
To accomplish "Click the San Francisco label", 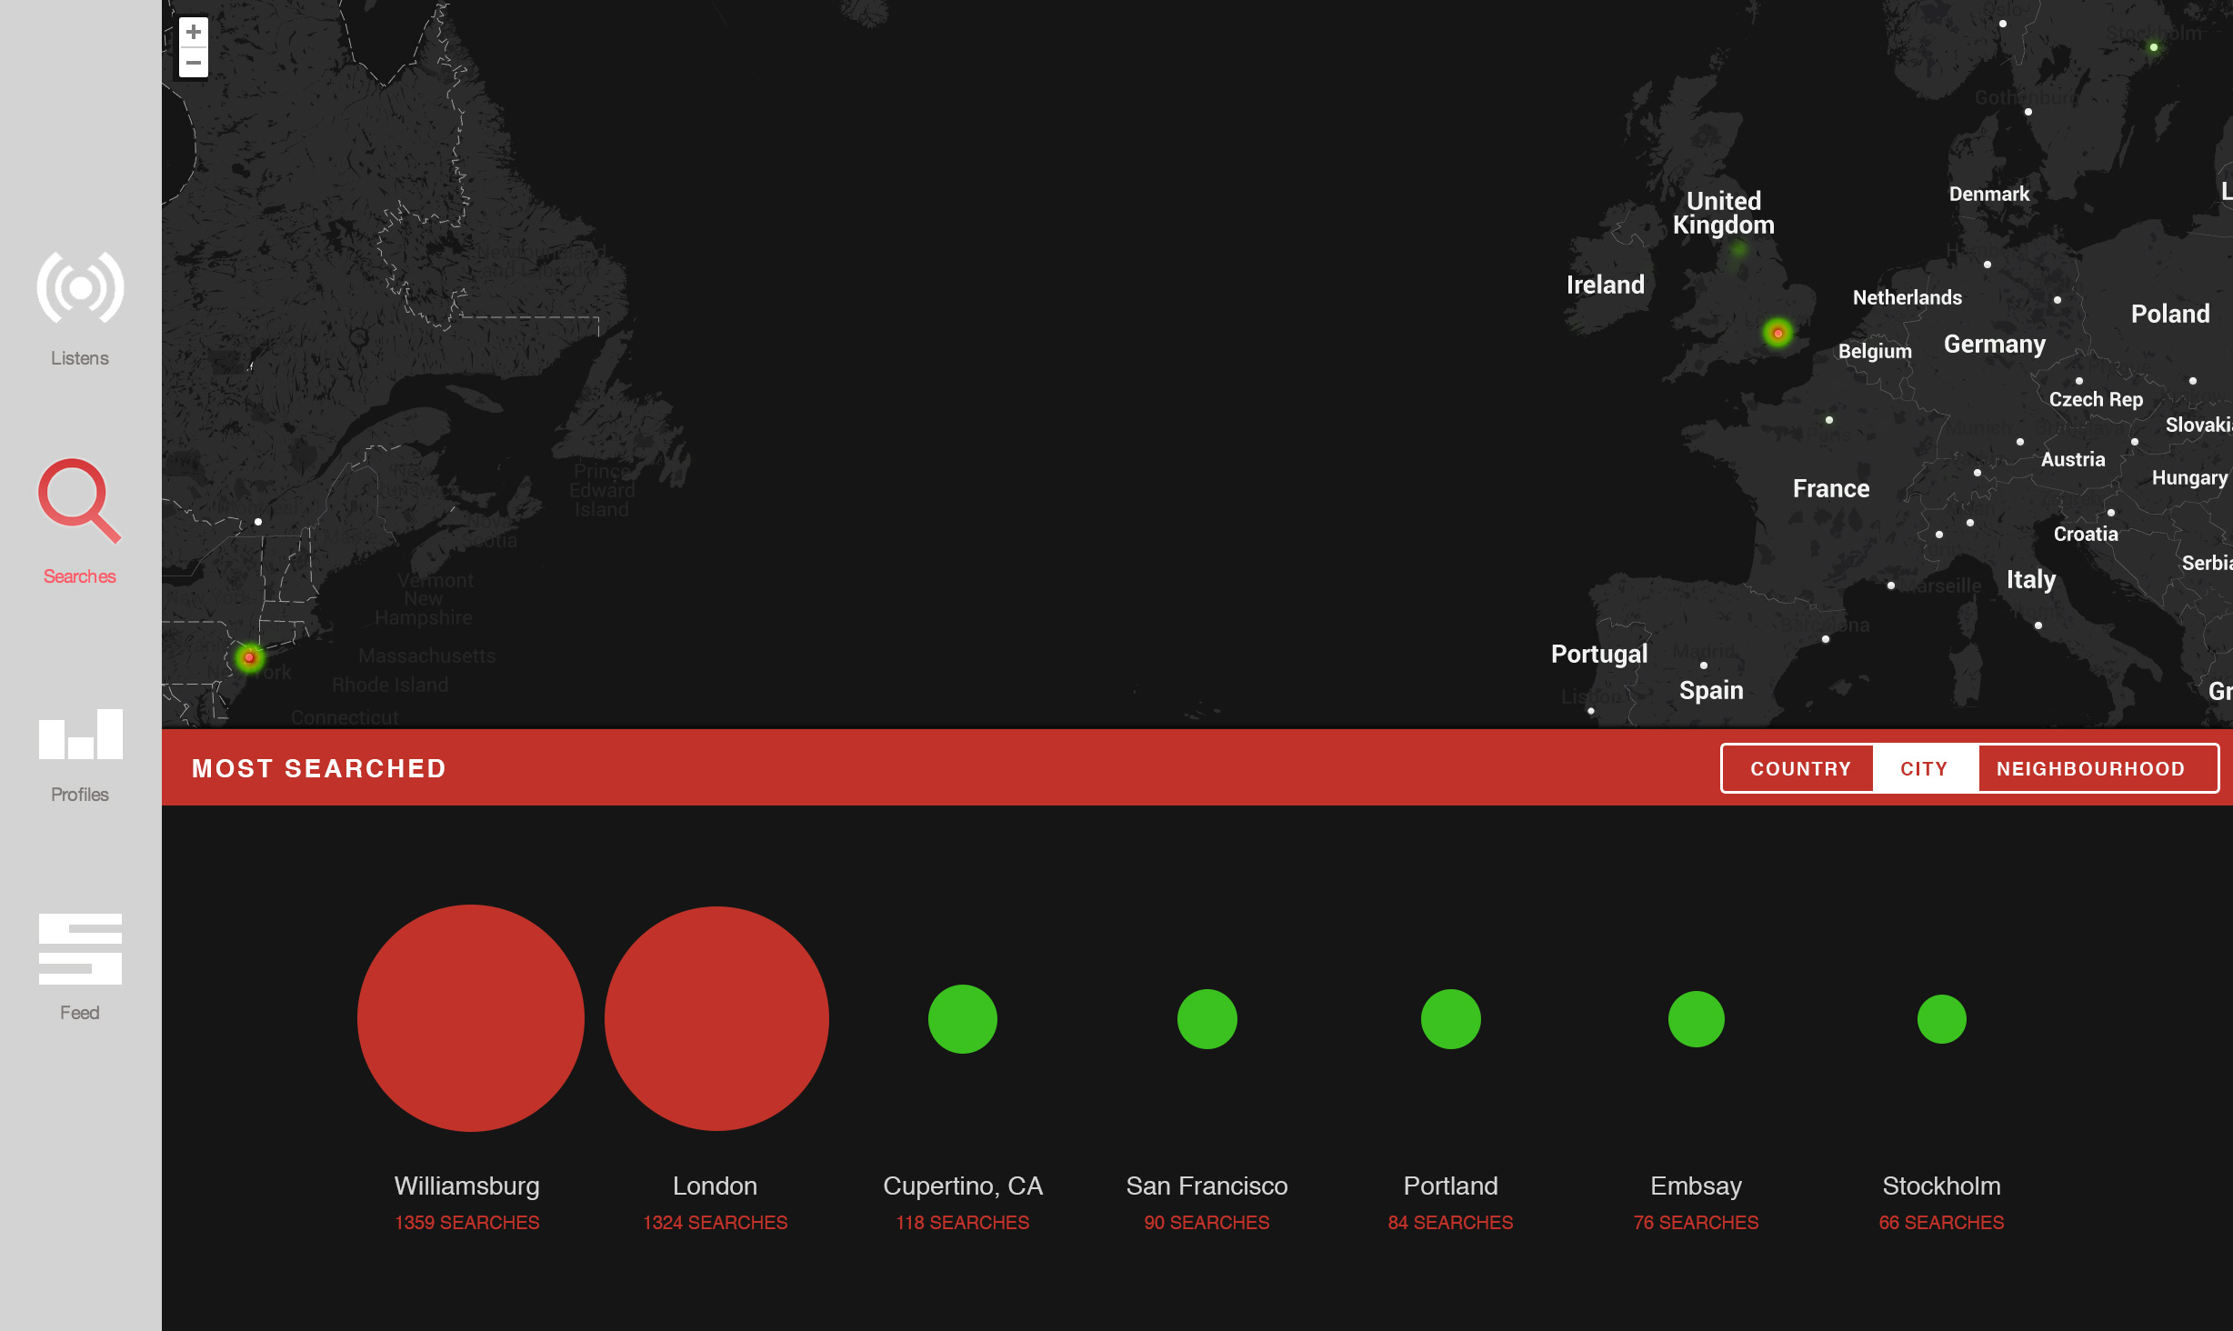I will tap(1207, 1186).
